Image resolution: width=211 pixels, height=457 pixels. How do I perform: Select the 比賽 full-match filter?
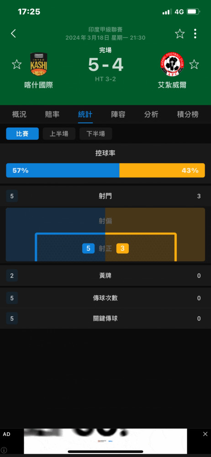(x=22, y=134)
